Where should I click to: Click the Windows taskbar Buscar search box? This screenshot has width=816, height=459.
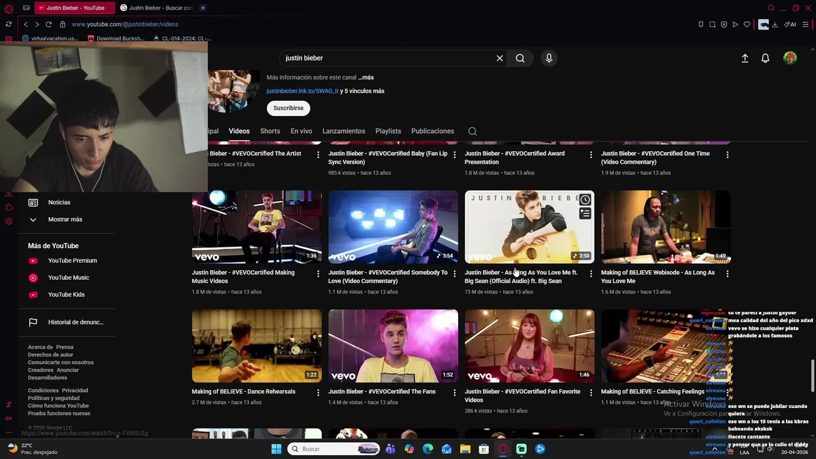click(x=335, y=449)
